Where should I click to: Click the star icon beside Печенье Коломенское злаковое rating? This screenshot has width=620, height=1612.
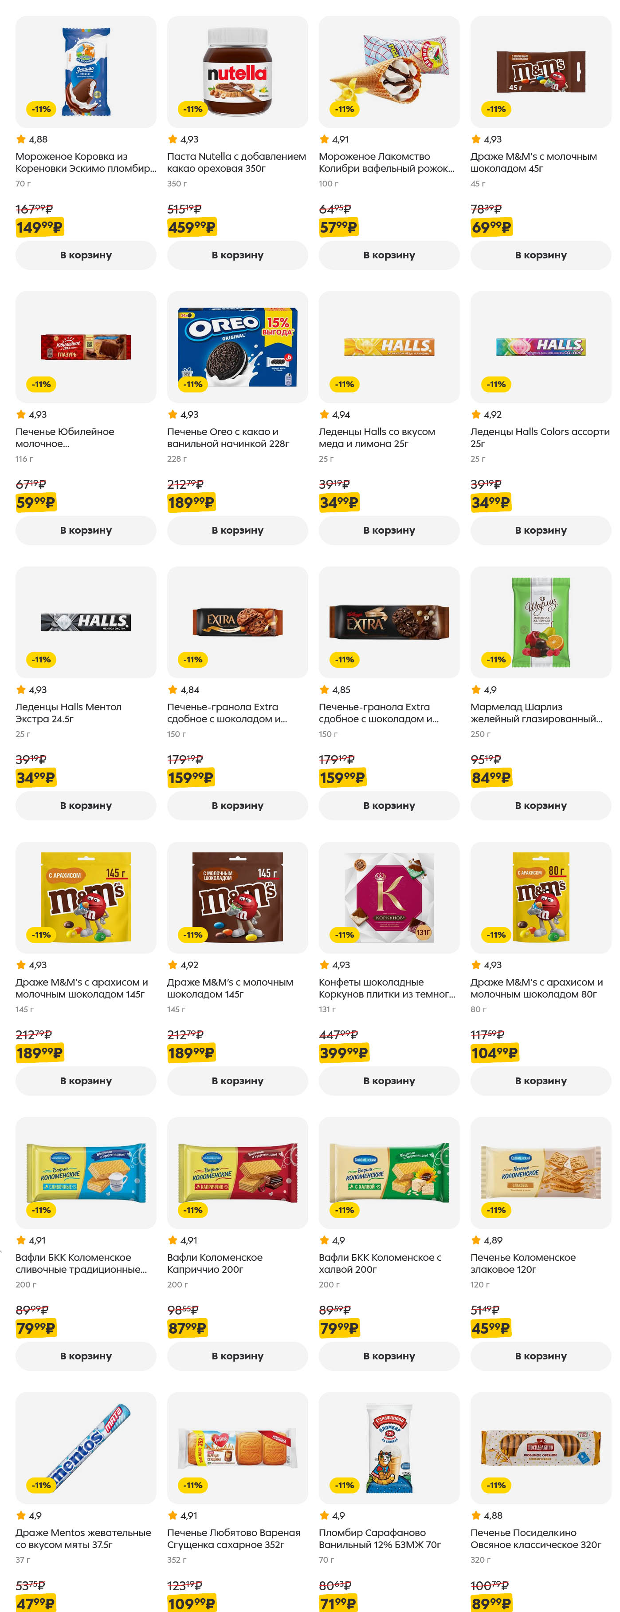[475, 1240]
